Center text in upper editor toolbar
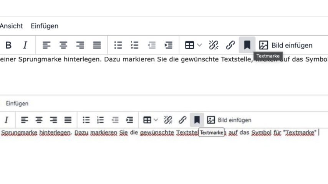This screenshot has width=328, height=184. pyautogui.click(x=63, y=45)
